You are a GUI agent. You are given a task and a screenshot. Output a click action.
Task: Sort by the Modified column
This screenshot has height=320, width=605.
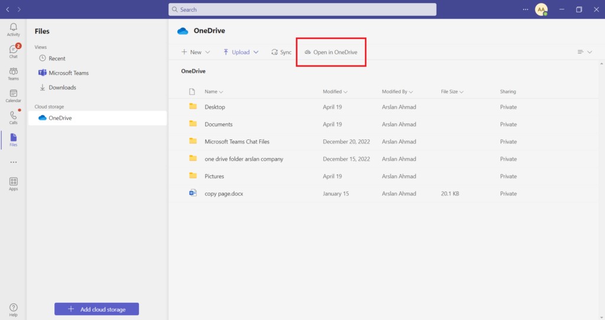click(335, 92)
